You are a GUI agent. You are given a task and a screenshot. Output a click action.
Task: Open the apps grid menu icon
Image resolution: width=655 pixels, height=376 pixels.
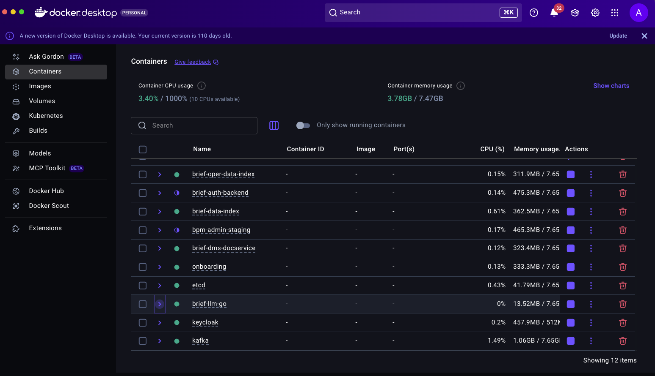click(615, 13)
